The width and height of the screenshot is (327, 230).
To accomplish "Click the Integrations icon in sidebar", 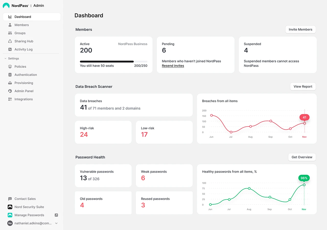I will click(10, 99).
